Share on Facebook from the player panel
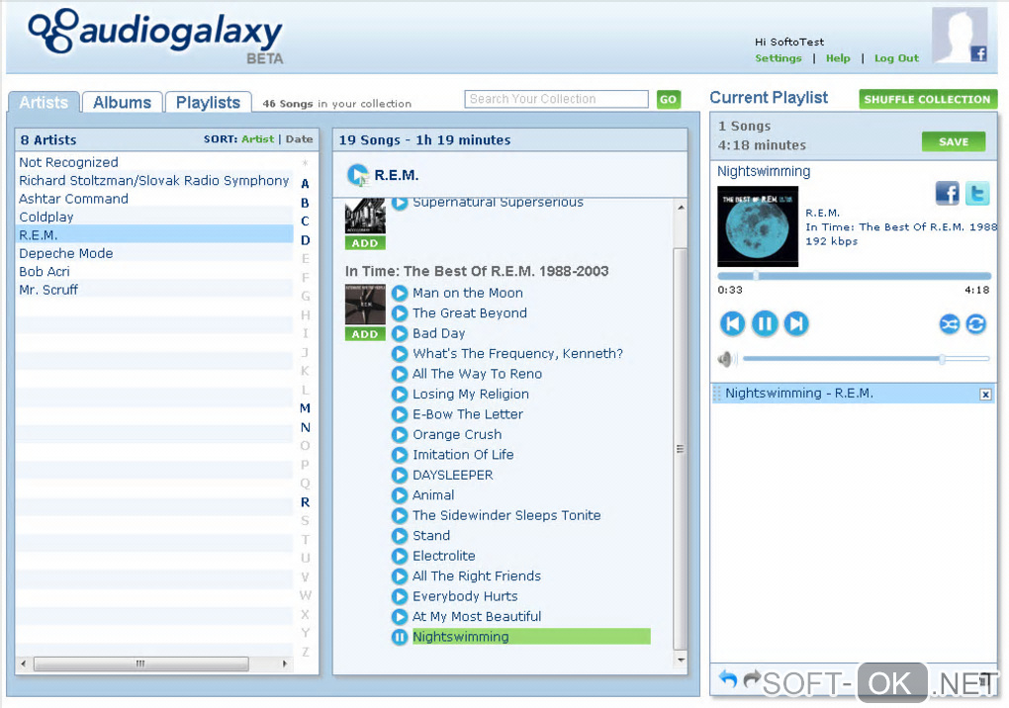 [x=948, y=193]
